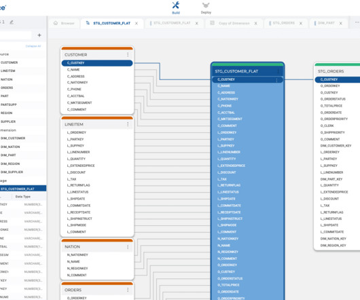Open NATION node options menu

point(128,247)
